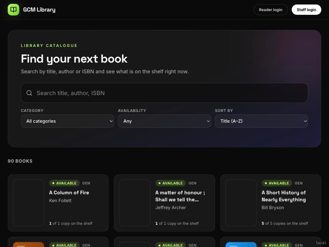Image resolution: width=329 pixels, height=247 pixels.
Task: Open the Reader login page
Action: 271,9
